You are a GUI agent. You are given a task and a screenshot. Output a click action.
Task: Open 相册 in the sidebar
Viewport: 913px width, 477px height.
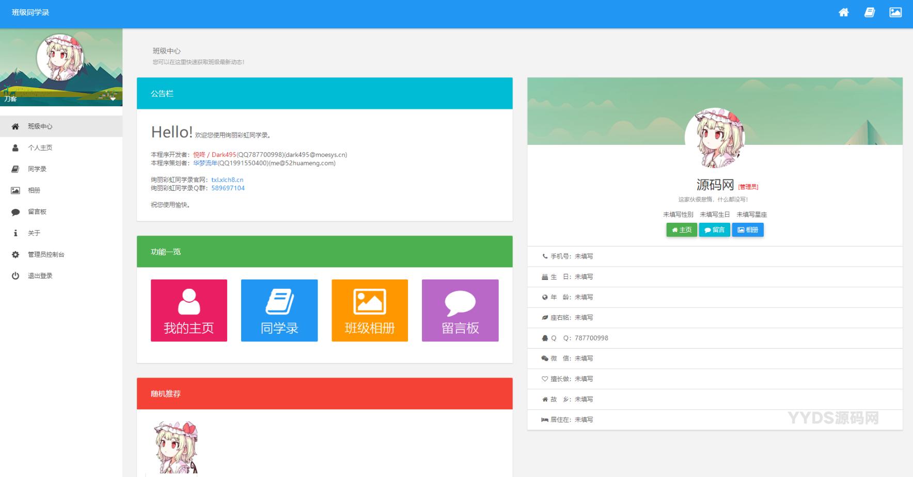click(34, 190)
